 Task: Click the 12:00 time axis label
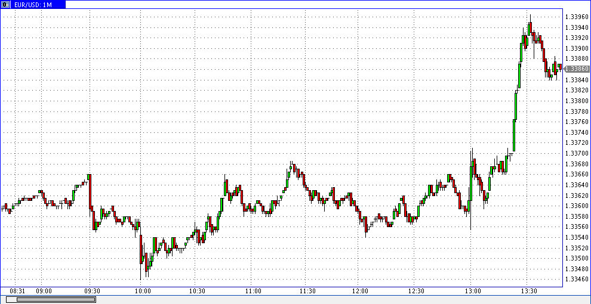[361, 291]
